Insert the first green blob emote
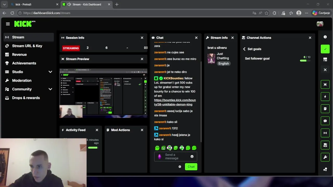 [157, 148]
